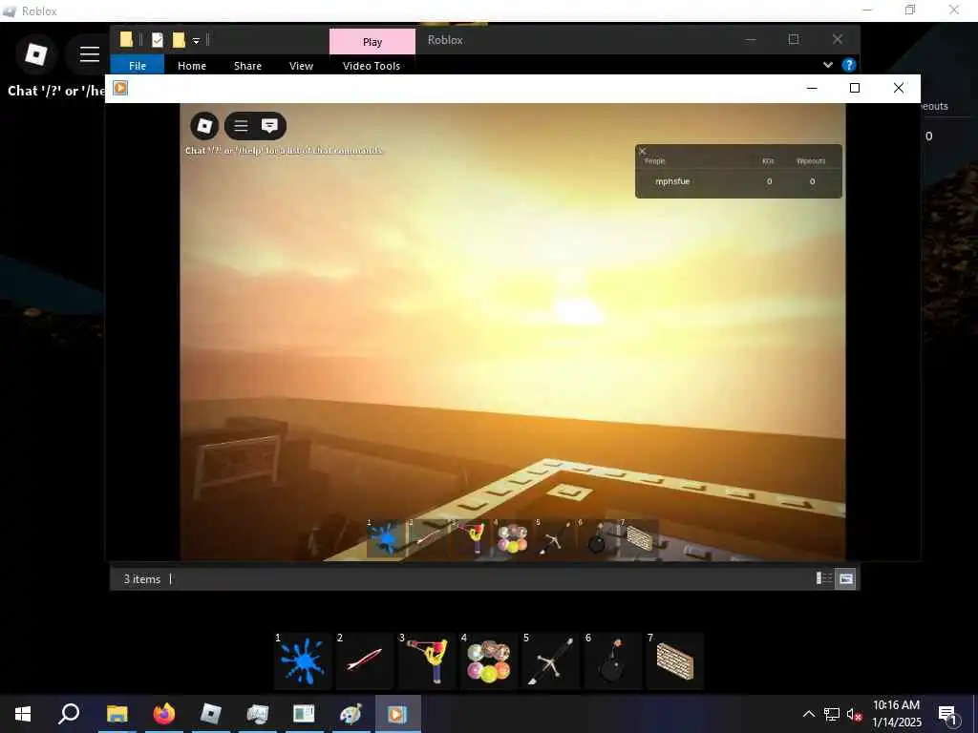This screenshot has width=978, height=733.
Task: Switch Explorer to large thumbnails view in status bar
Action: 846,578
